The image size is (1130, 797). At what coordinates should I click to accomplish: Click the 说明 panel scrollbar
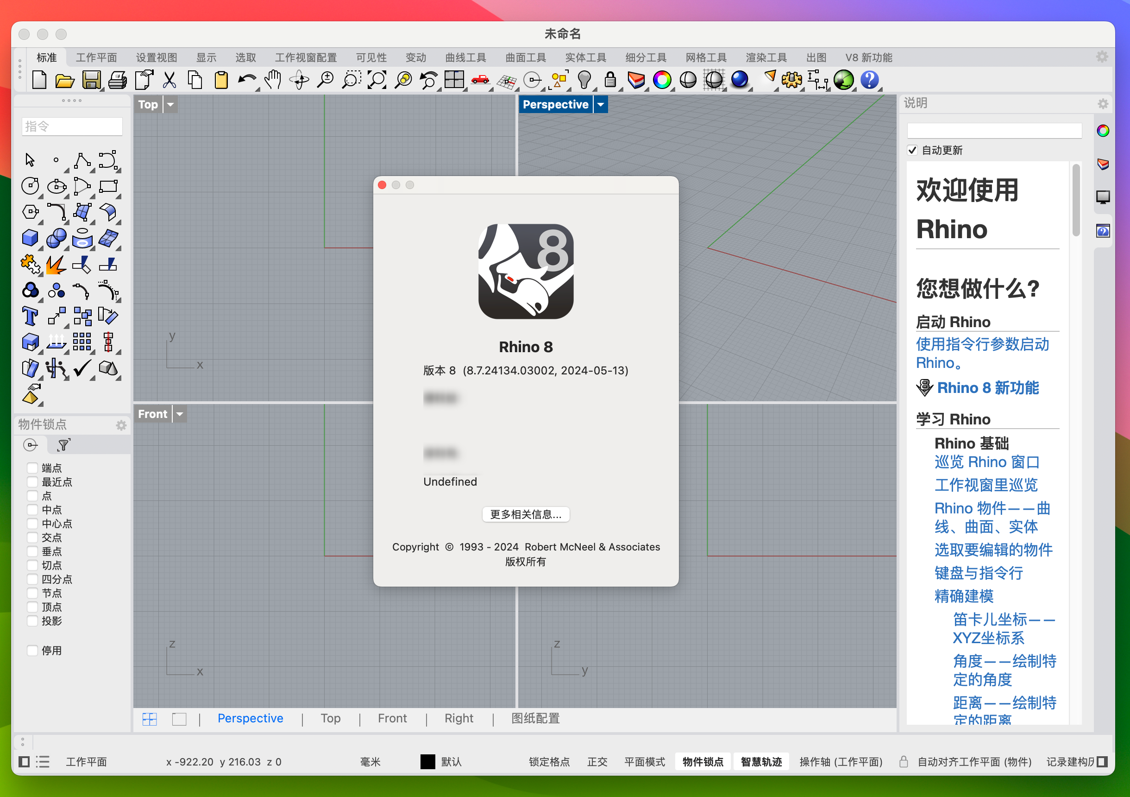pos(1076,200)
